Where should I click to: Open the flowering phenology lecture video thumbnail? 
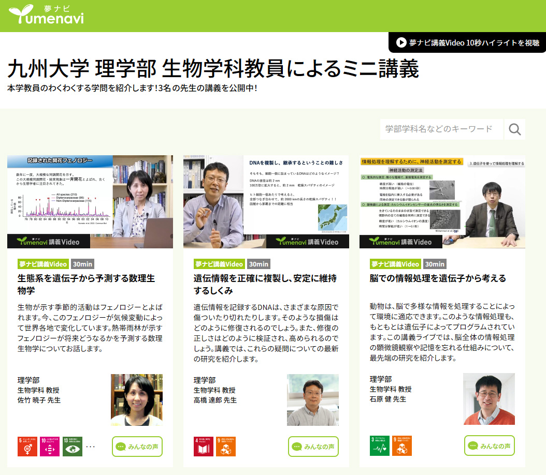point(90,202)
